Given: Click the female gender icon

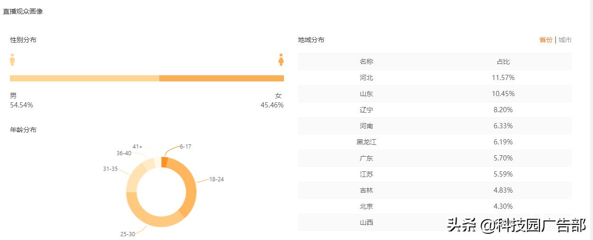Looking at the screenshot, I should (x=281, y=60).
